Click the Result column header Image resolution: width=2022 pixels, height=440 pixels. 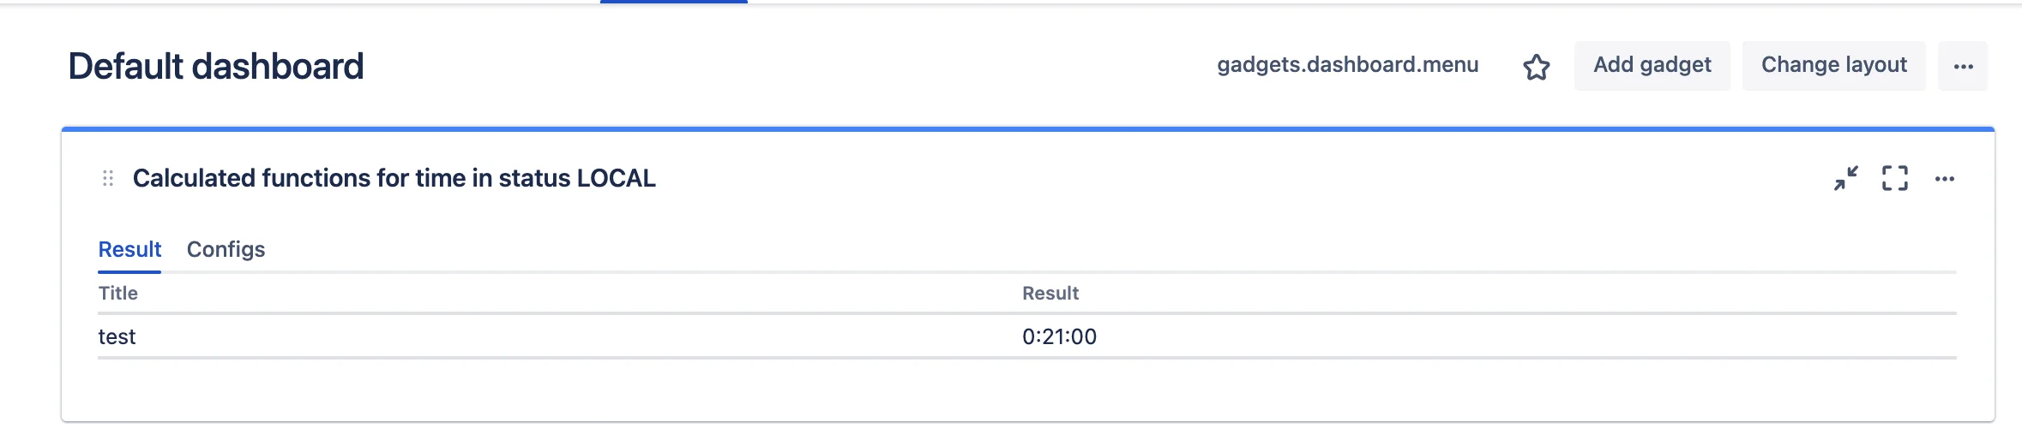1050,293
